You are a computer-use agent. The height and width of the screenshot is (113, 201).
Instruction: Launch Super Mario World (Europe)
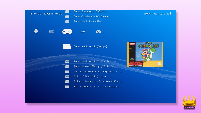point(90,46)
